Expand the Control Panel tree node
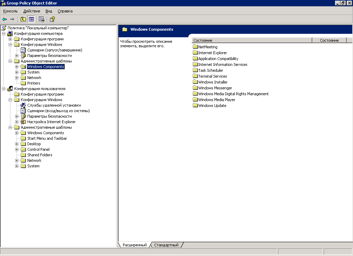Image resolution: width=353 pixels, height=256 pixels. [17, 149]
